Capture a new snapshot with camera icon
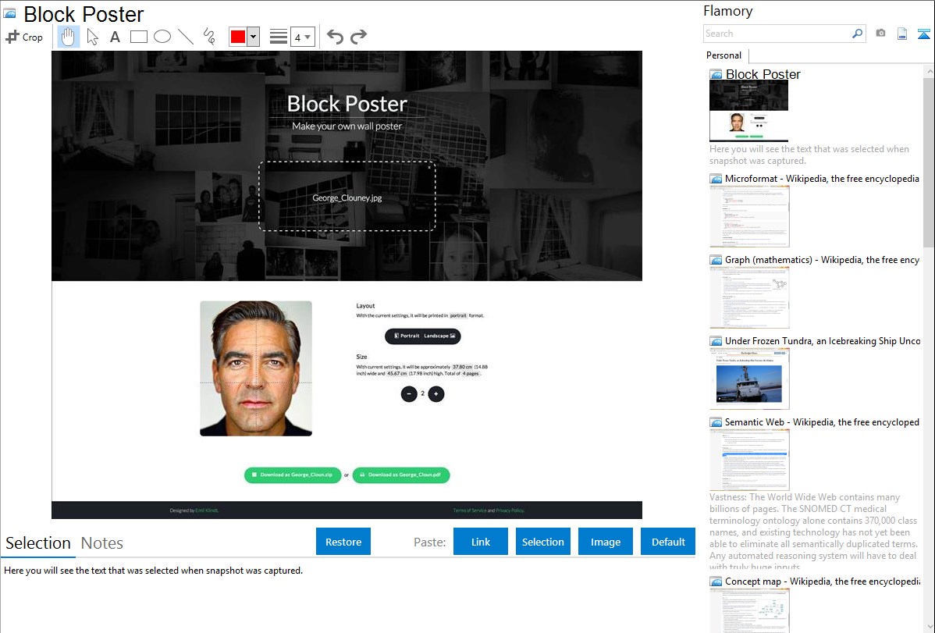This screenshot has height=633, width=935. [880, 34]
